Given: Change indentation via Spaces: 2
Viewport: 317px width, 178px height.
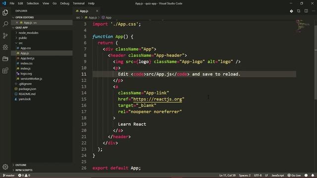Looking at the screenshot, I should (245, 176).
